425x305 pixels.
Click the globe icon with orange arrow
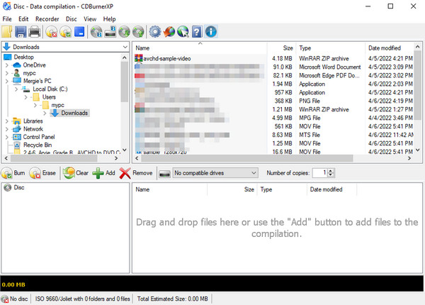pyautogui.click(x=169, y=32)
